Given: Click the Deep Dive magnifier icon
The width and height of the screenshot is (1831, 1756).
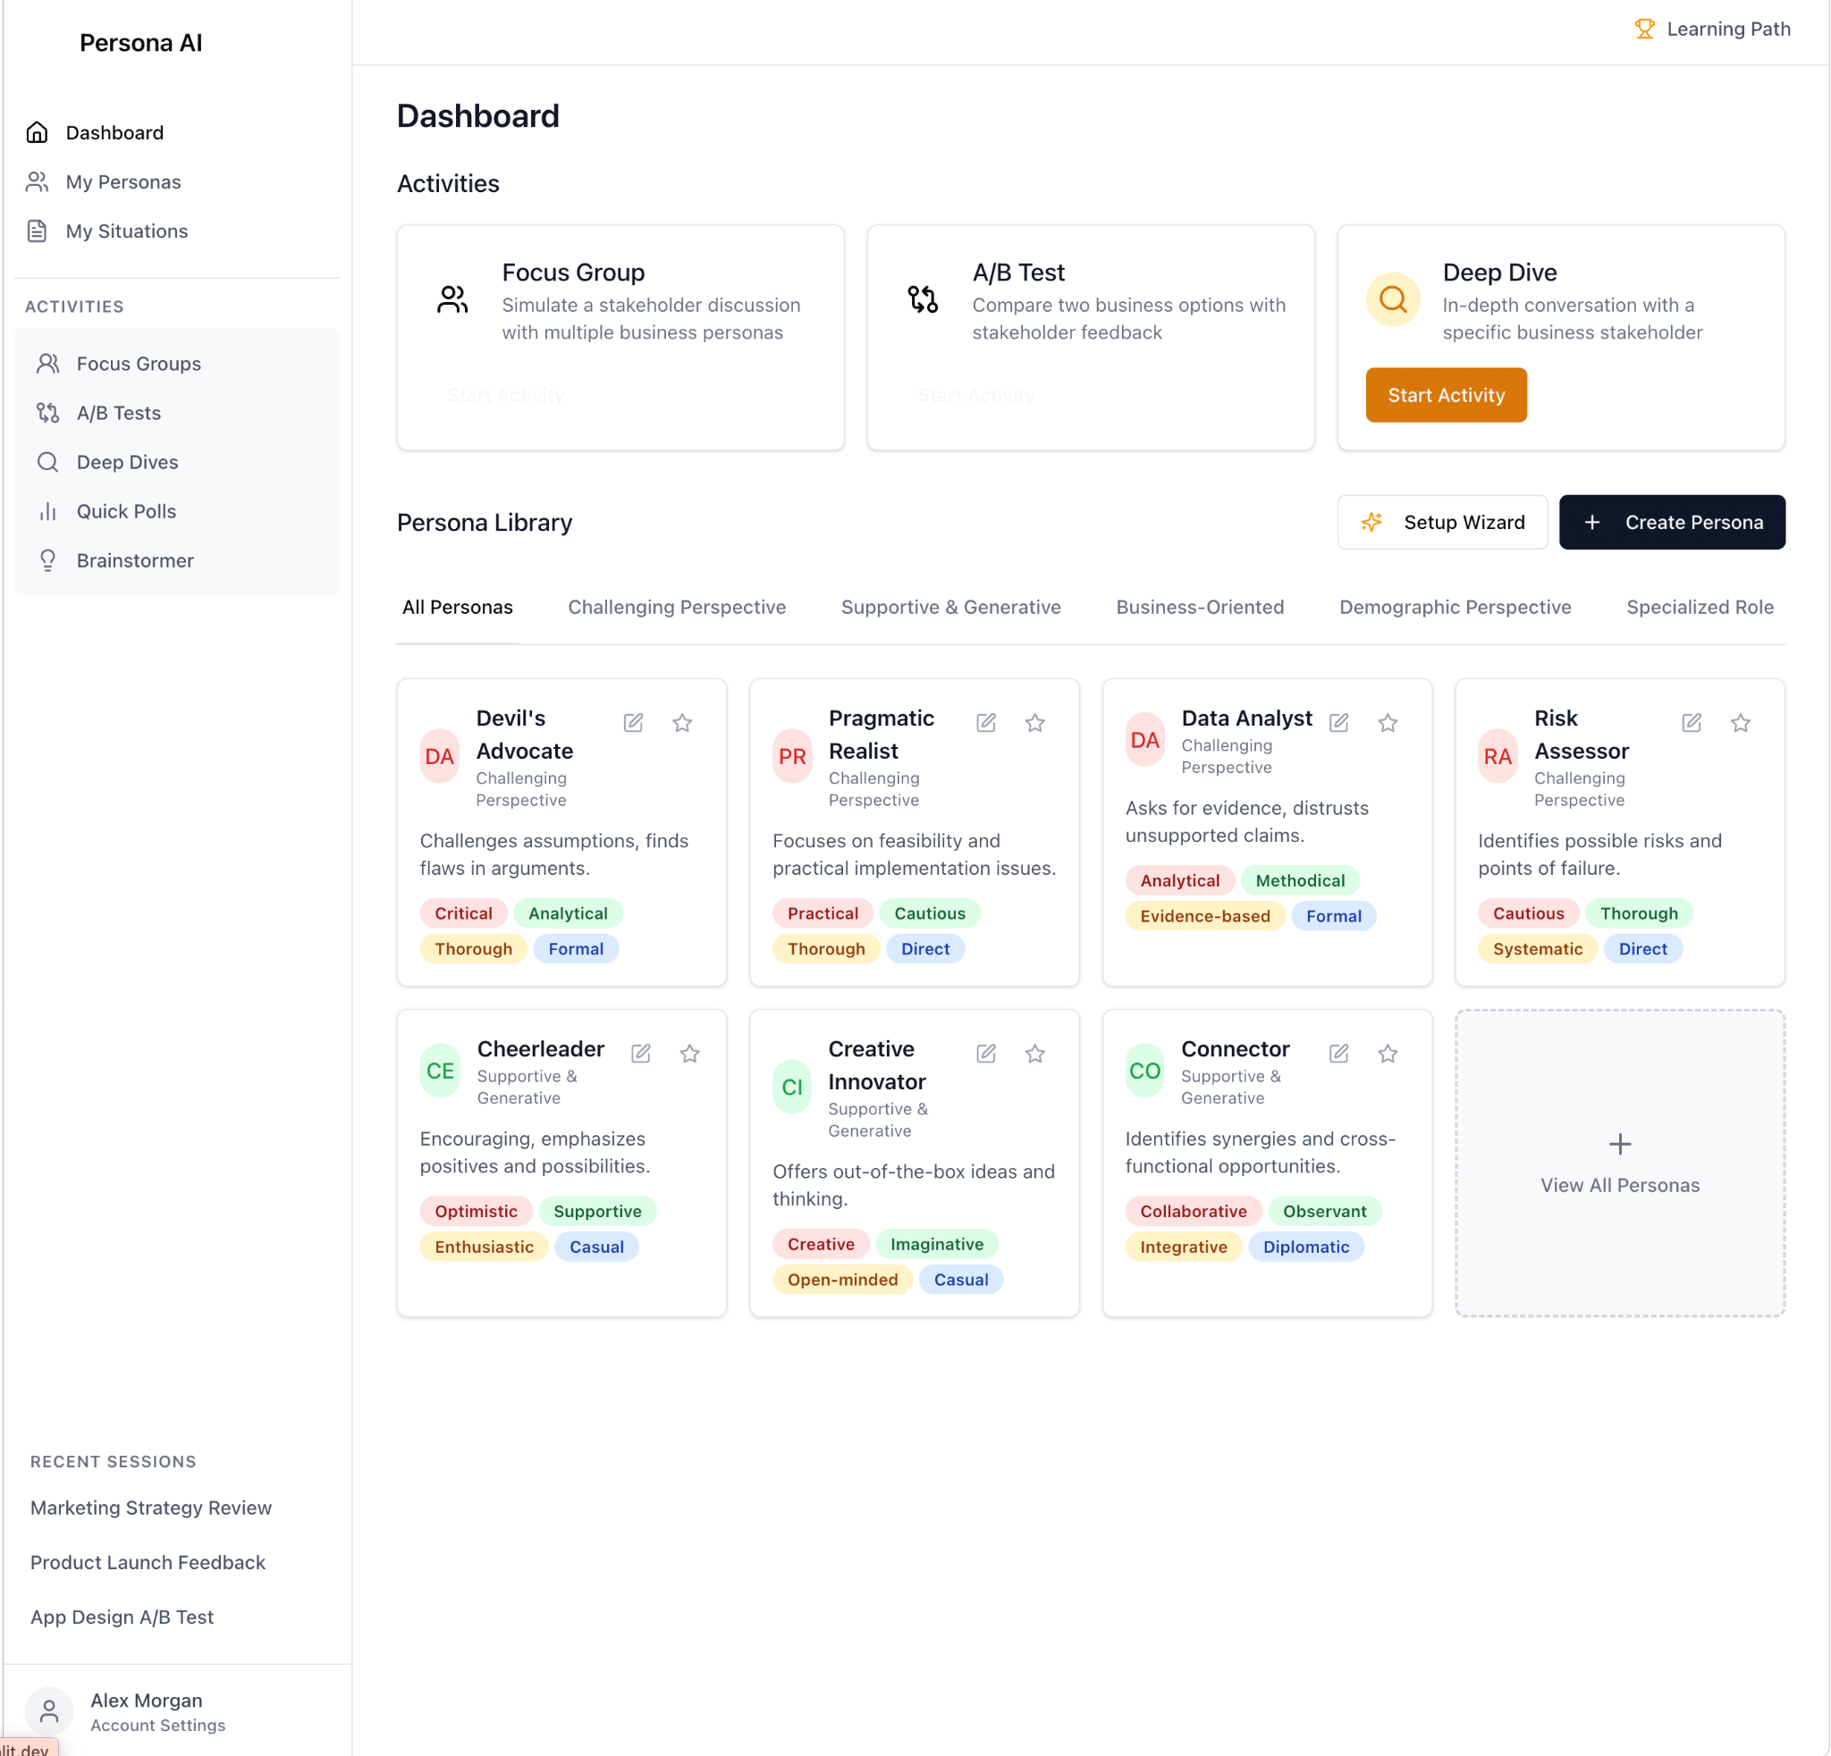Looking at the screenshot, I should pos(1393,299).
